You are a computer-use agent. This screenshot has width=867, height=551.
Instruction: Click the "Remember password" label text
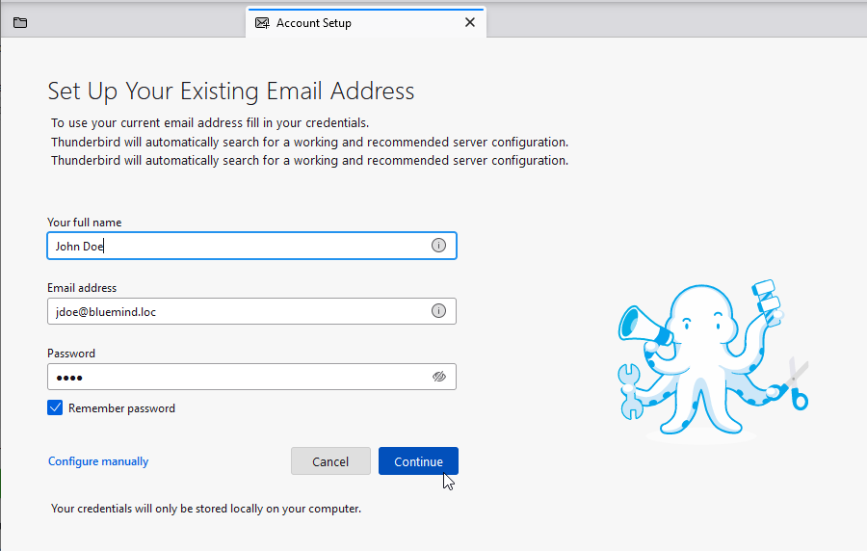[x=121, y=408]
